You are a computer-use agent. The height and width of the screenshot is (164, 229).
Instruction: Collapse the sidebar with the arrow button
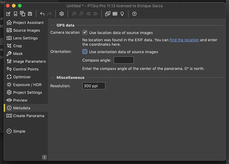[x=44, y=157]
